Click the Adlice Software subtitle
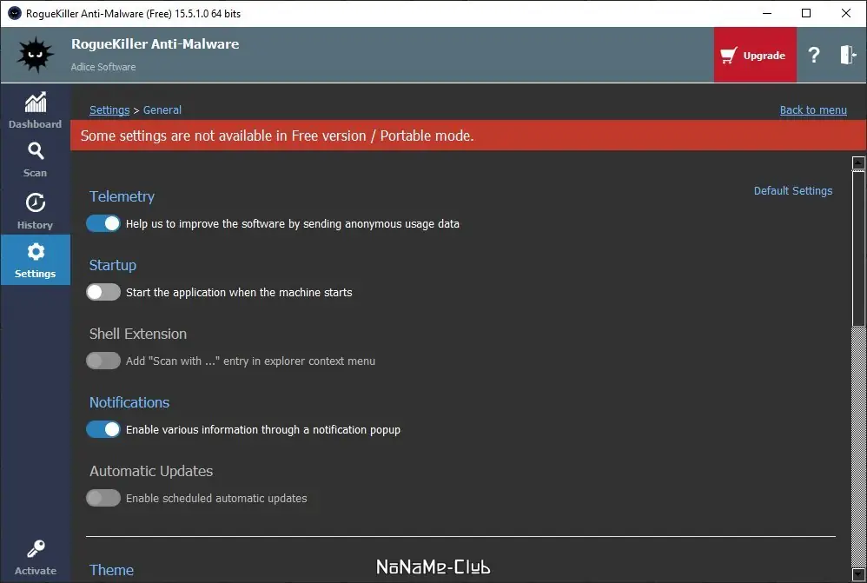 point(103,67)
